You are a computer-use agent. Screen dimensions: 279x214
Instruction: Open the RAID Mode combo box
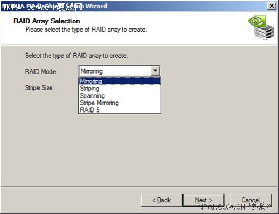point(119,71)
